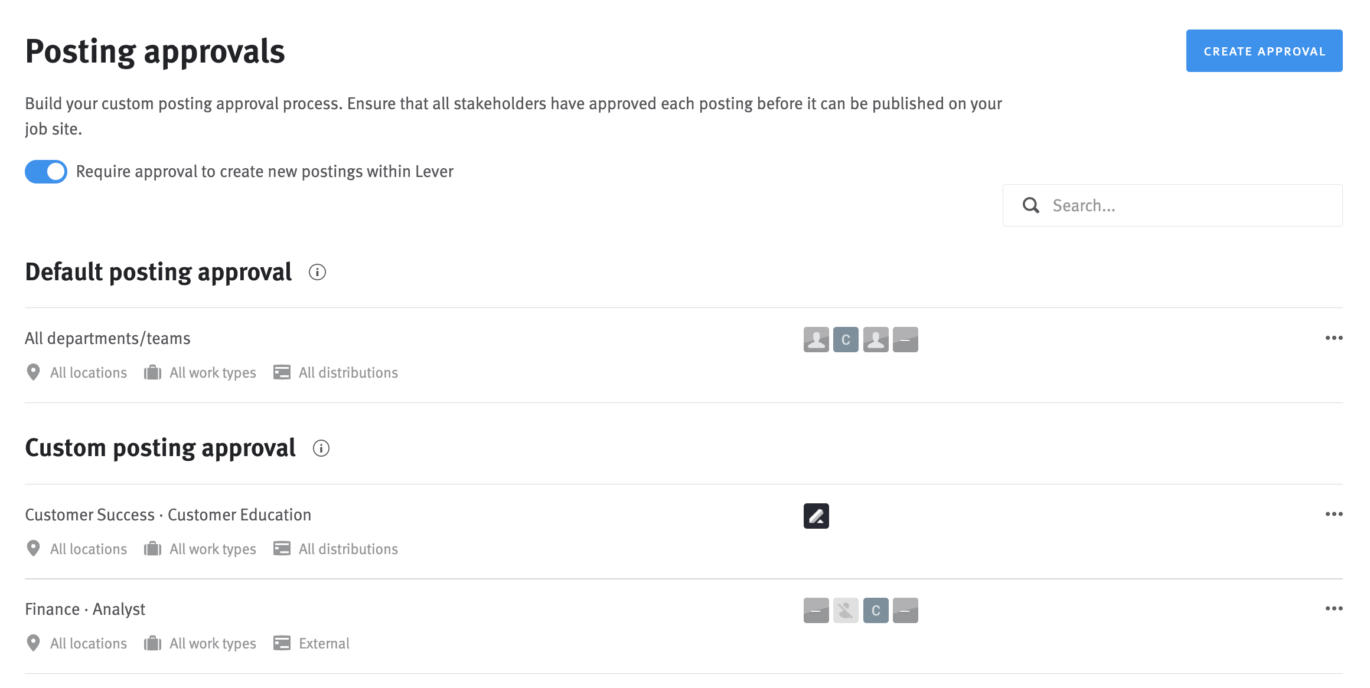The height and width of the screenshot is (688, 1370).
Task: Click All departments/teams approval entry
Action: point(107,338)
